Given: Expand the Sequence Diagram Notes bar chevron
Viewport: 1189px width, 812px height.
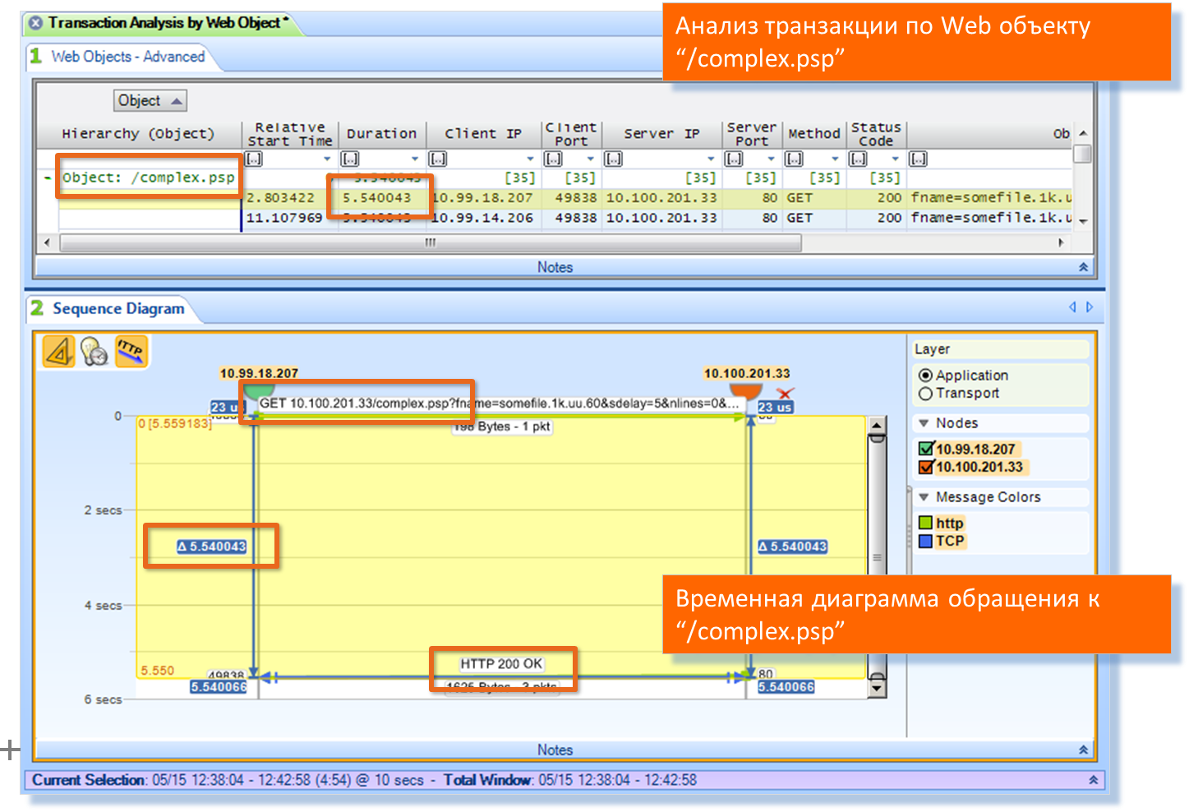Looking at the screenshot, I should tap(1083, 750).
